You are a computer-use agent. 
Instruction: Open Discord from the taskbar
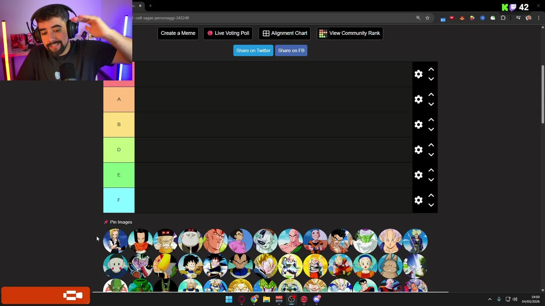pyautogui.click(x=316, y=299)
